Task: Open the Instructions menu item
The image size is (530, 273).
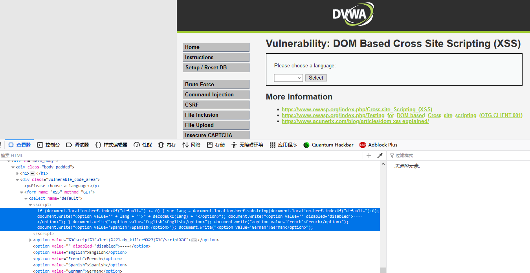Action: [x=216, y=57]
